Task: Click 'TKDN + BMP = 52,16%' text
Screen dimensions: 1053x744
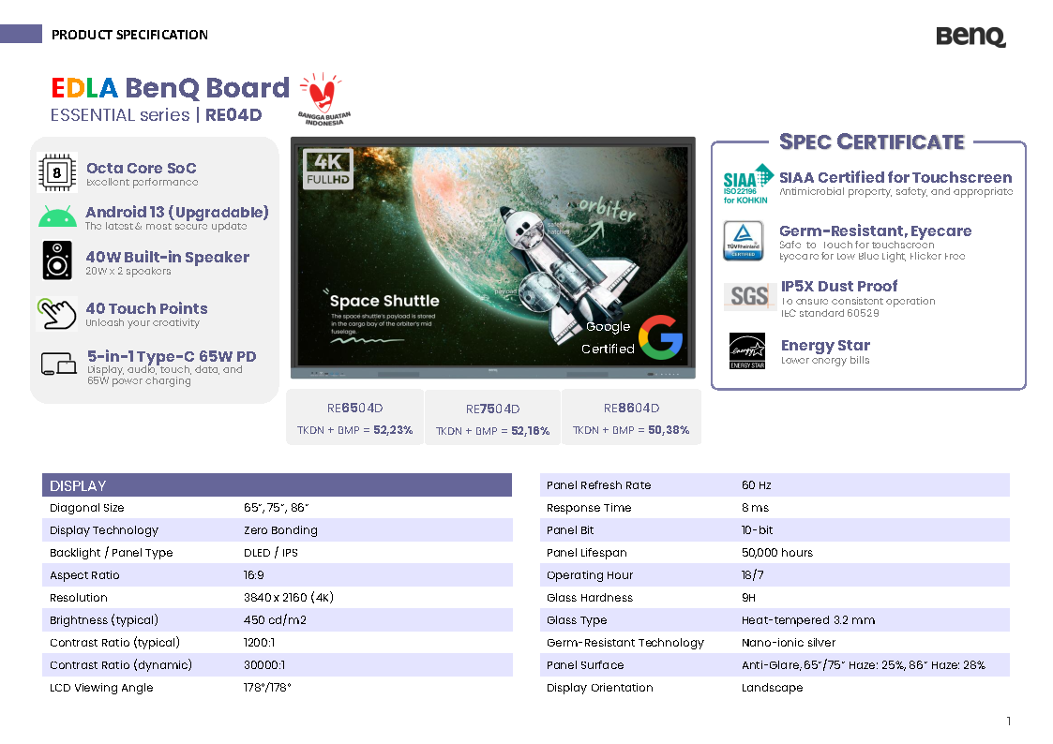Action: [492, 431]
